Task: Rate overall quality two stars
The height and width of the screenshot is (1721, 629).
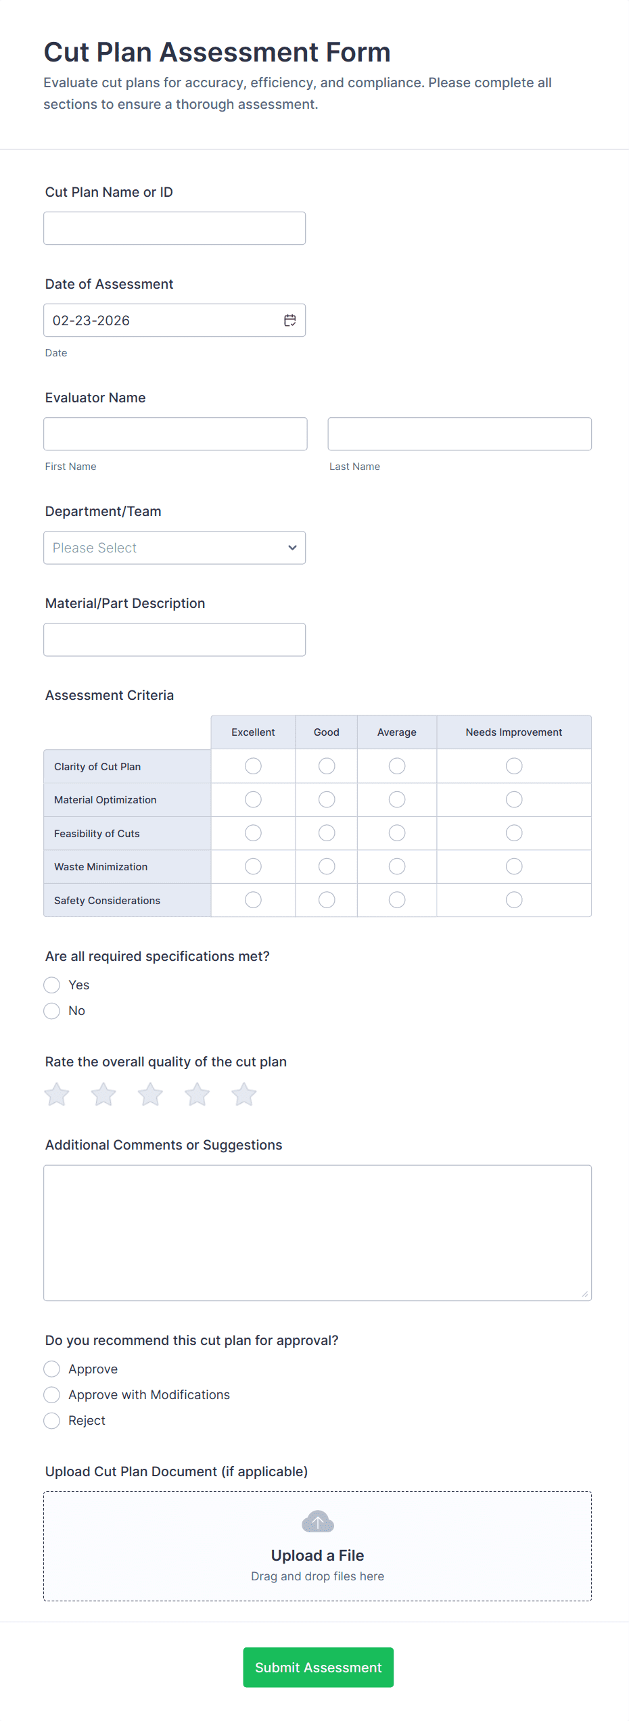Action: point(103,1094)
